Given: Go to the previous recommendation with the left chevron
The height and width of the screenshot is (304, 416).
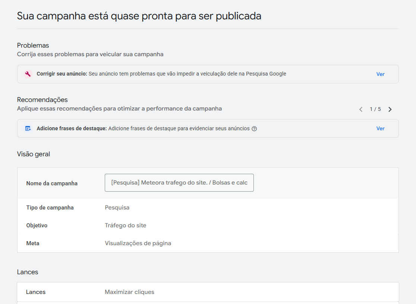Looking at the screenshot, I should point(361,109).
